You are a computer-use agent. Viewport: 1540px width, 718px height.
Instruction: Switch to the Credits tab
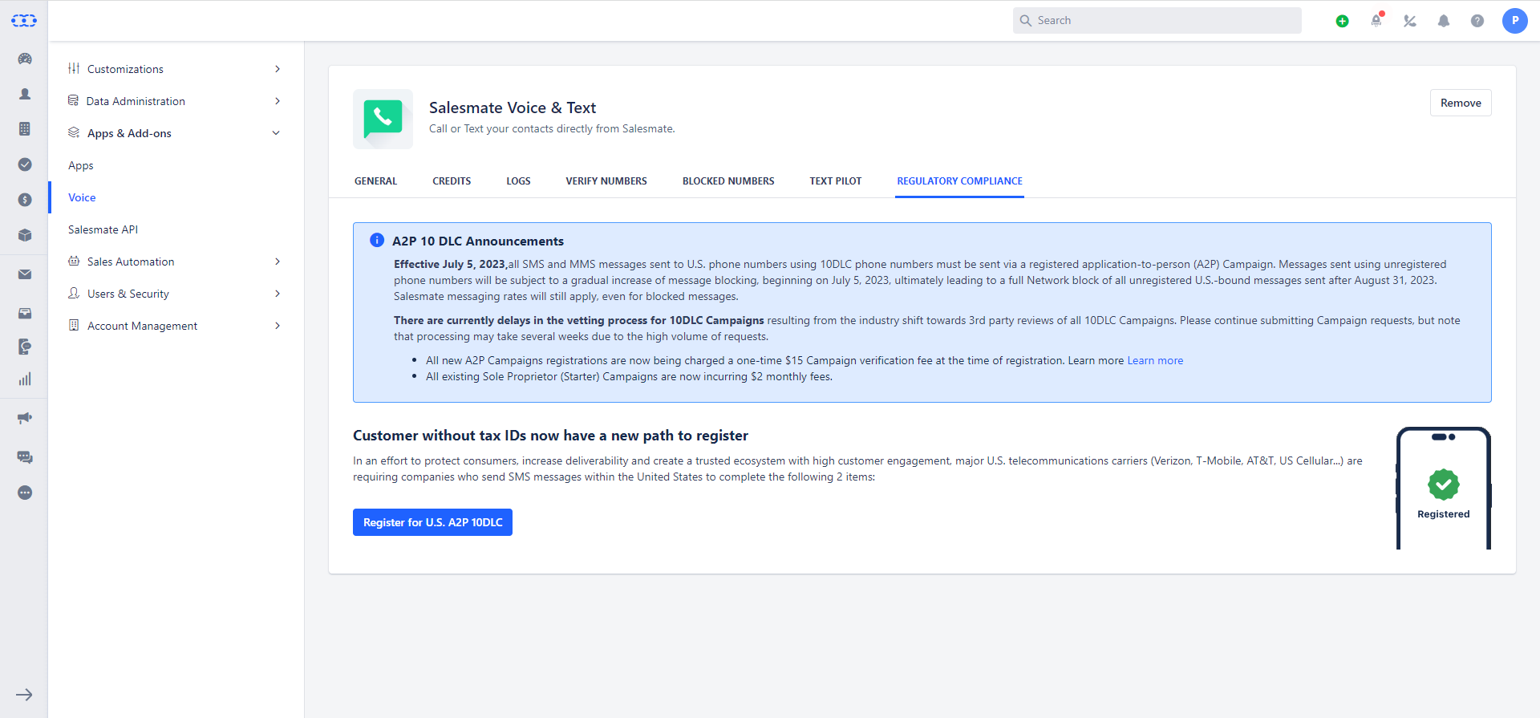[452, 181]
